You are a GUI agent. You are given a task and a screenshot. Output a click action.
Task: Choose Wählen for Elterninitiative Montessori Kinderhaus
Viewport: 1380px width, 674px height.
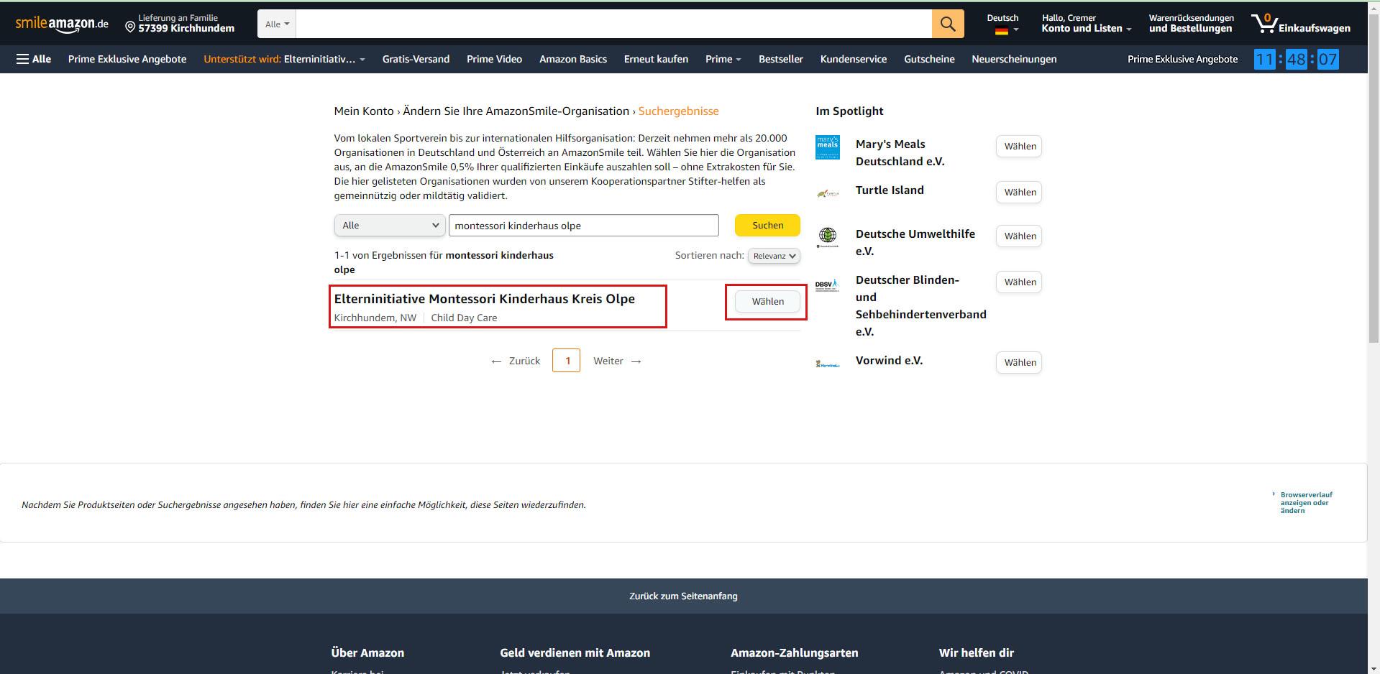(767, 302)
